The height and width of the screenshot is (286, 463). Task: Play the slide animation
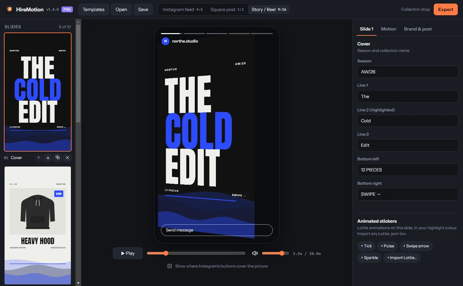point(128,253)
